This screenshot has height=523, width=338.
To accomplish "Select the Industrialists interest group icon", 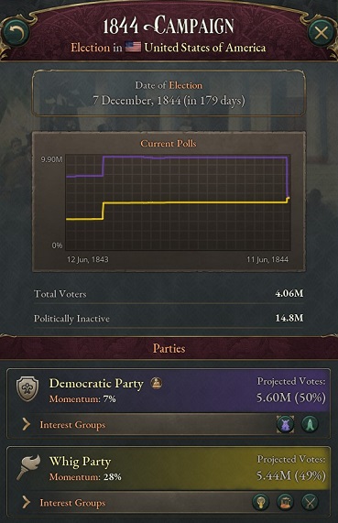I will [x=286, y=502].
